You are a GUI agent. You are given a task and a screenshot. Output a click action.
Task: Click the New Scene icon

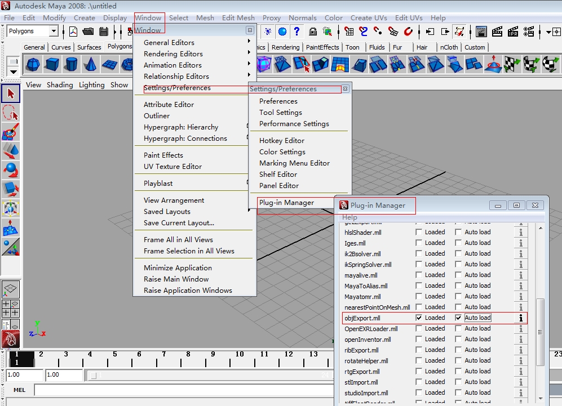pos(73,32)
